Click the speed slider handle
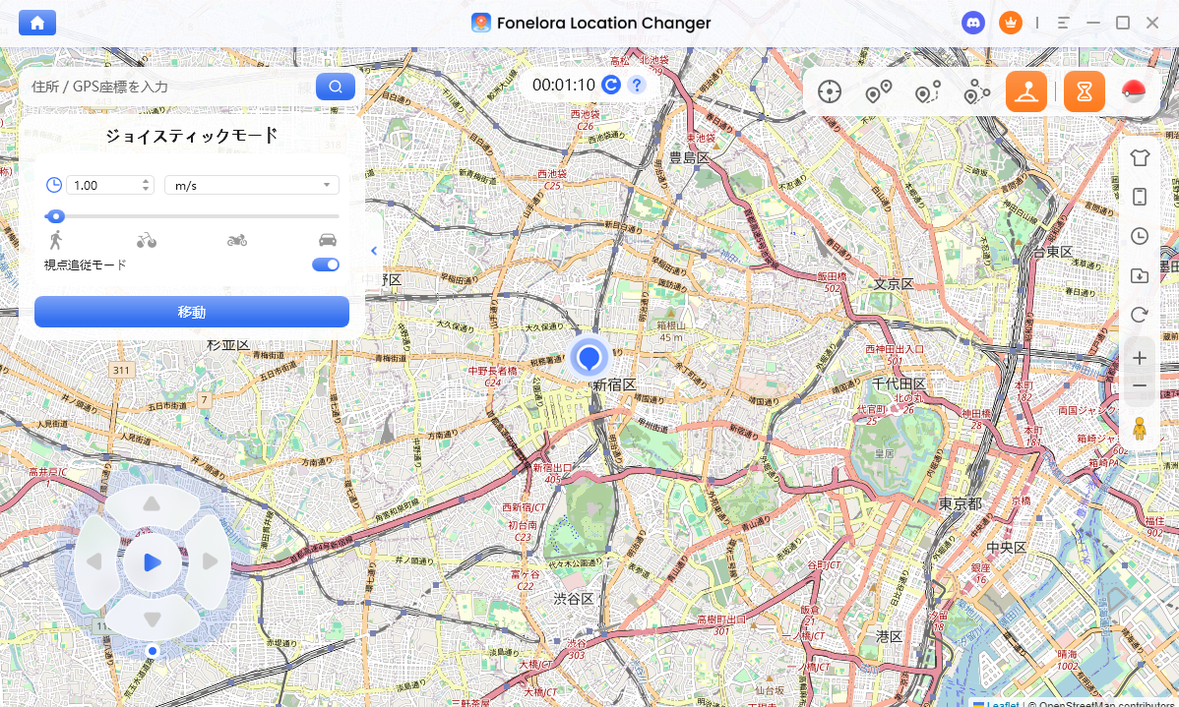 56,216
